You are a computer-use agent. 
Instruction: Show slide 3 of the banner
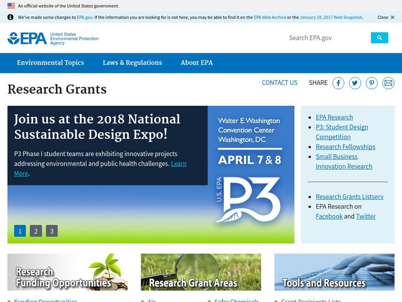(x=52, y=231)
